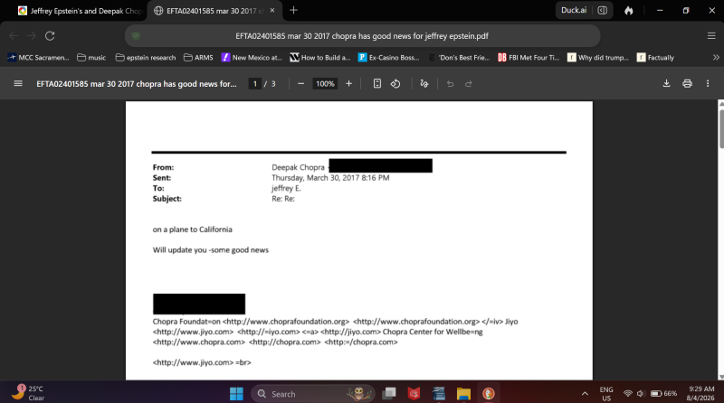Open How to Build a... bookmark
724x403 pixels.
coord(320,58)
